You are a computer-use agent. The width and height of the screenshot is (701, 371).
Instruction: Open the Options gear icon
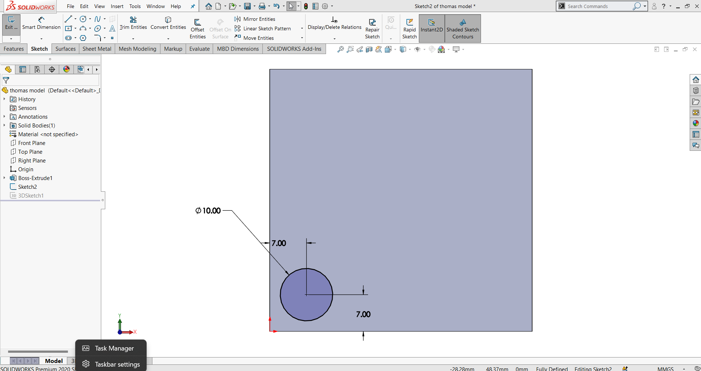[325, 6]
